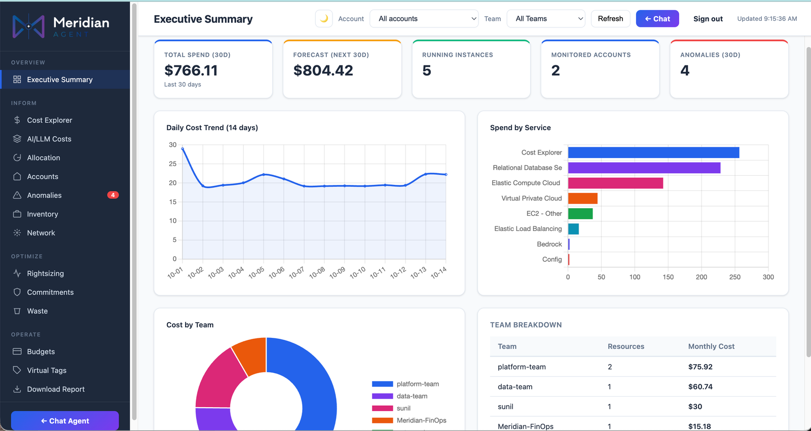Screen dimensions: 811x431
Task: Click the Waste trash icon
Action: (x=17, y=311)
